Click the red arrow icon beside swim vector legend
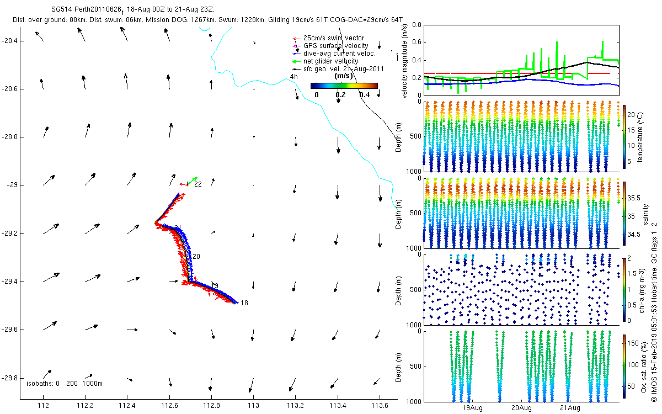This screenshot has height=414, width=662. coord(295,38)
